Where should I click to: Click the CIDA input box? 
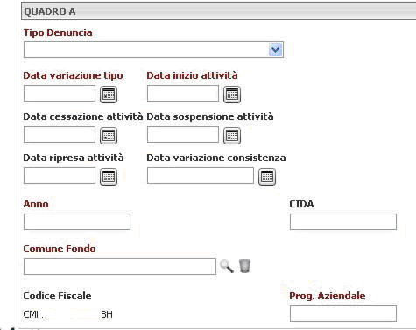tap(343, 222)
